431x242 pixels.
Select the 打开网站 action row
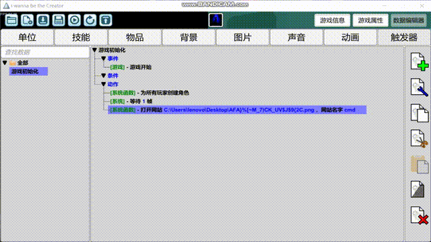coord(237,110)
